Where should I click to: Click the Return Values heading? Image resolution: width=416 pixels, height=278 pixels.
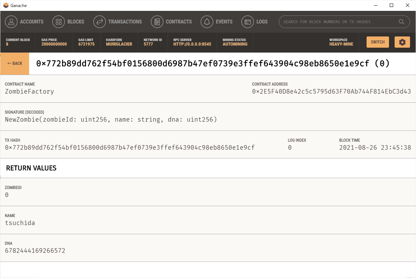31,168
